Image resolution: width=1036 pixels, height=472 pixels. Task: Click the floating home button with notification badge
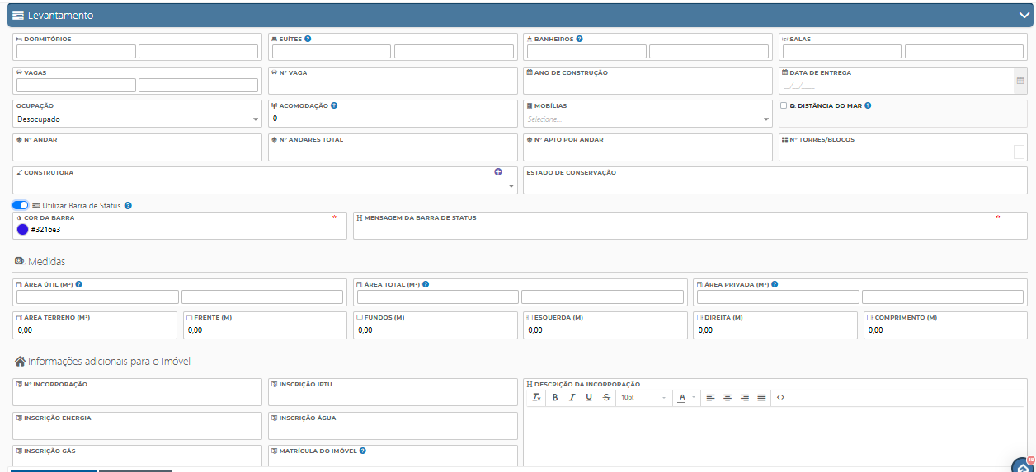click(x=1023, y=465)
